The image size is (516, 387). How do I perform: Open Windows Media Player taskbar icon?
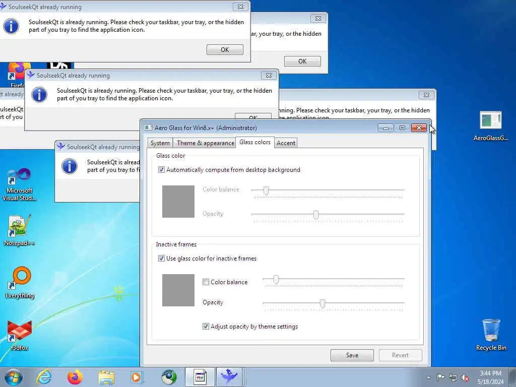pyautogui.click(x=136, y=377)
